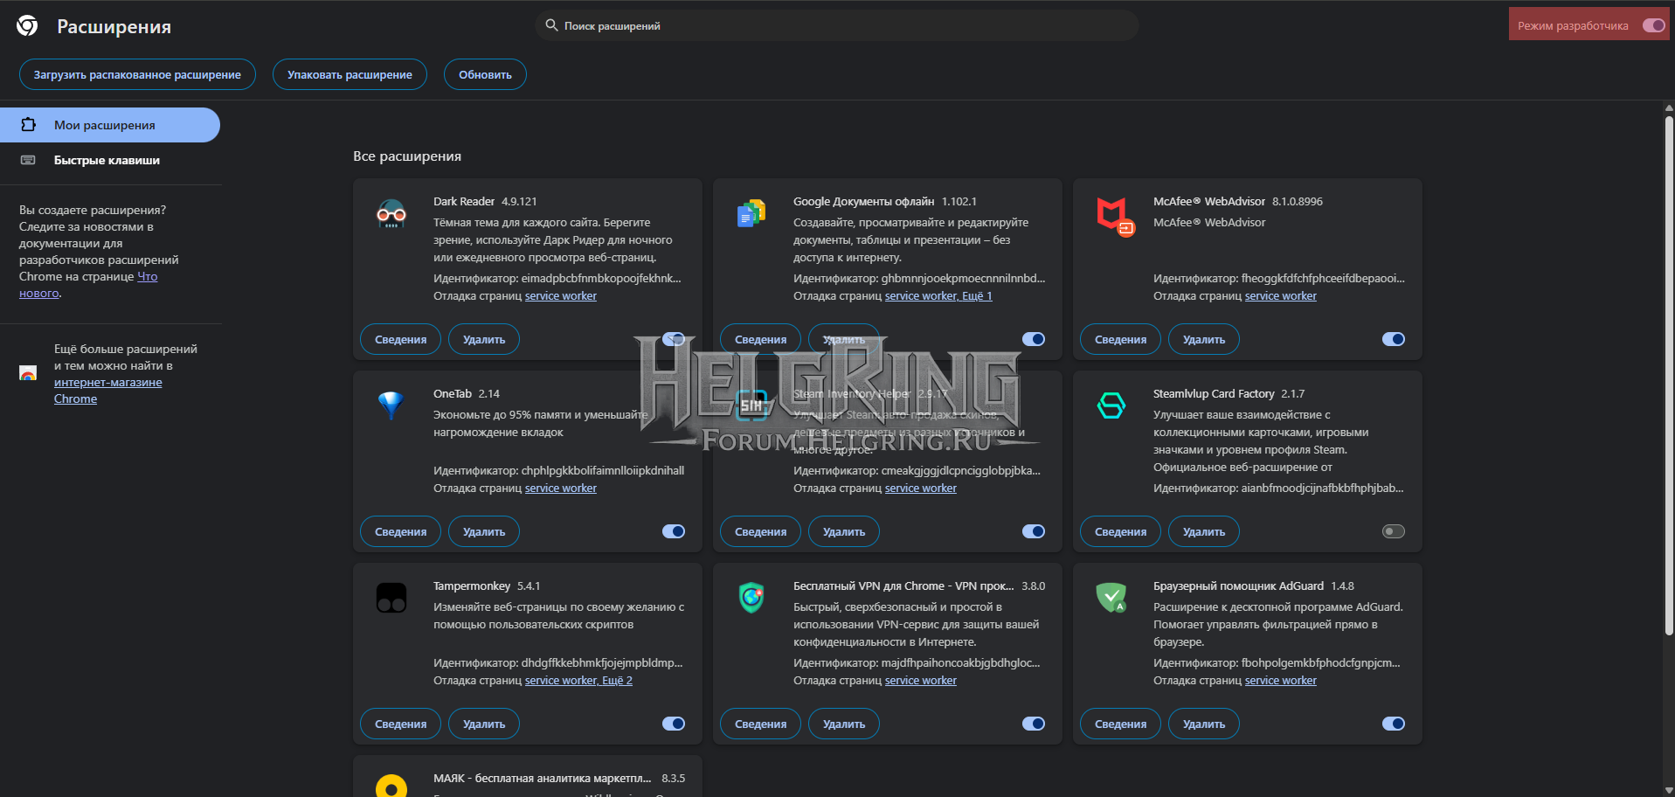
Task: Open Google Docs service worker link
Action: 921,296
